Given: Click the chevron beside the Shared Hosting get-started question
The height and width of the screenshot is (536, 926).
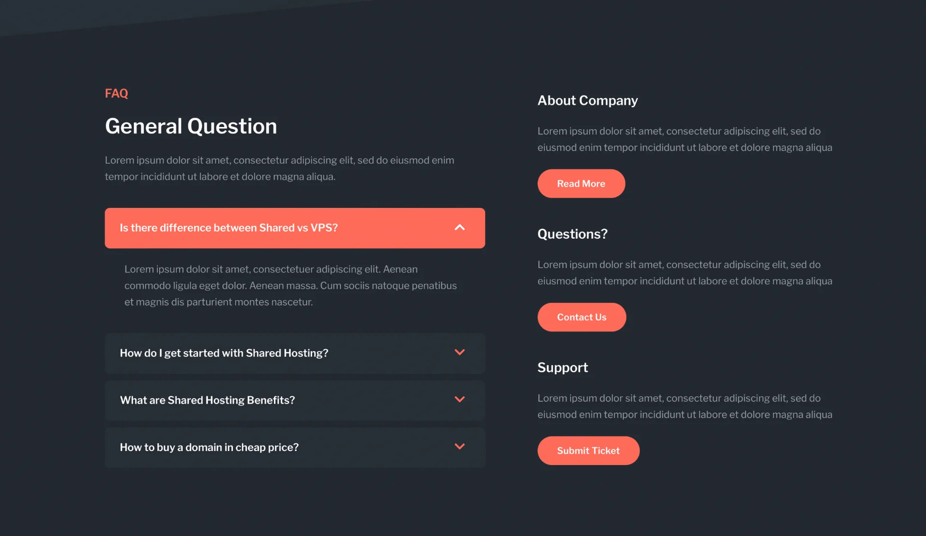Looking at the screenshot, I should tap(460, 353).
